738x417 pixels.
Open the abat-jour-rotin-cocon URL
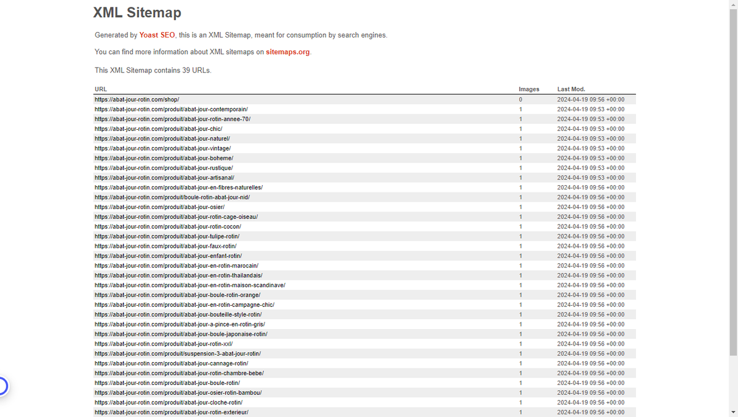[x=168, y=226]
